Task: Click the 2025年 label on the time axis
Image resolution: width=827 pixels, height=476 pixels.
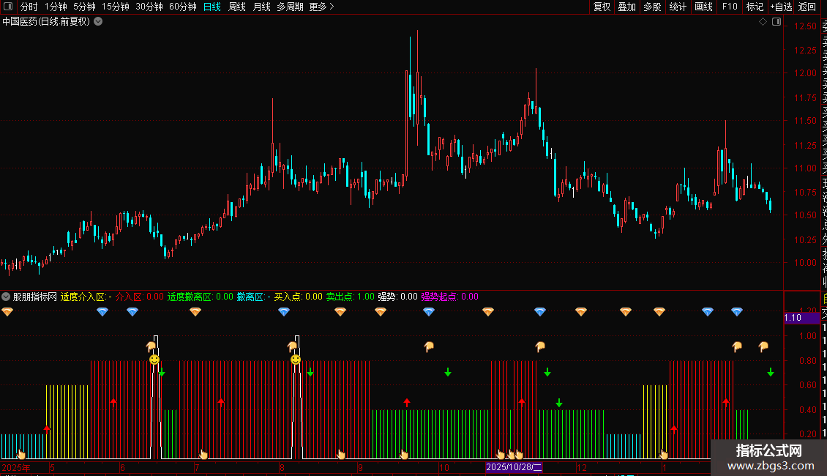Action: click(x=16, y=467)
